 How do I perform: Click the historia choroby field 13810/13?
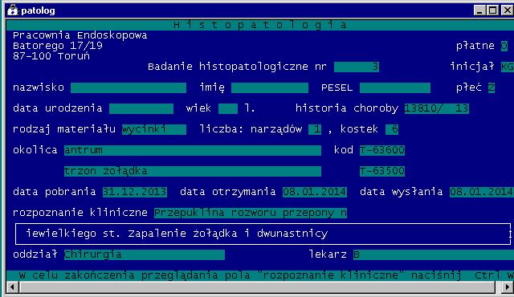pos(437,108)
